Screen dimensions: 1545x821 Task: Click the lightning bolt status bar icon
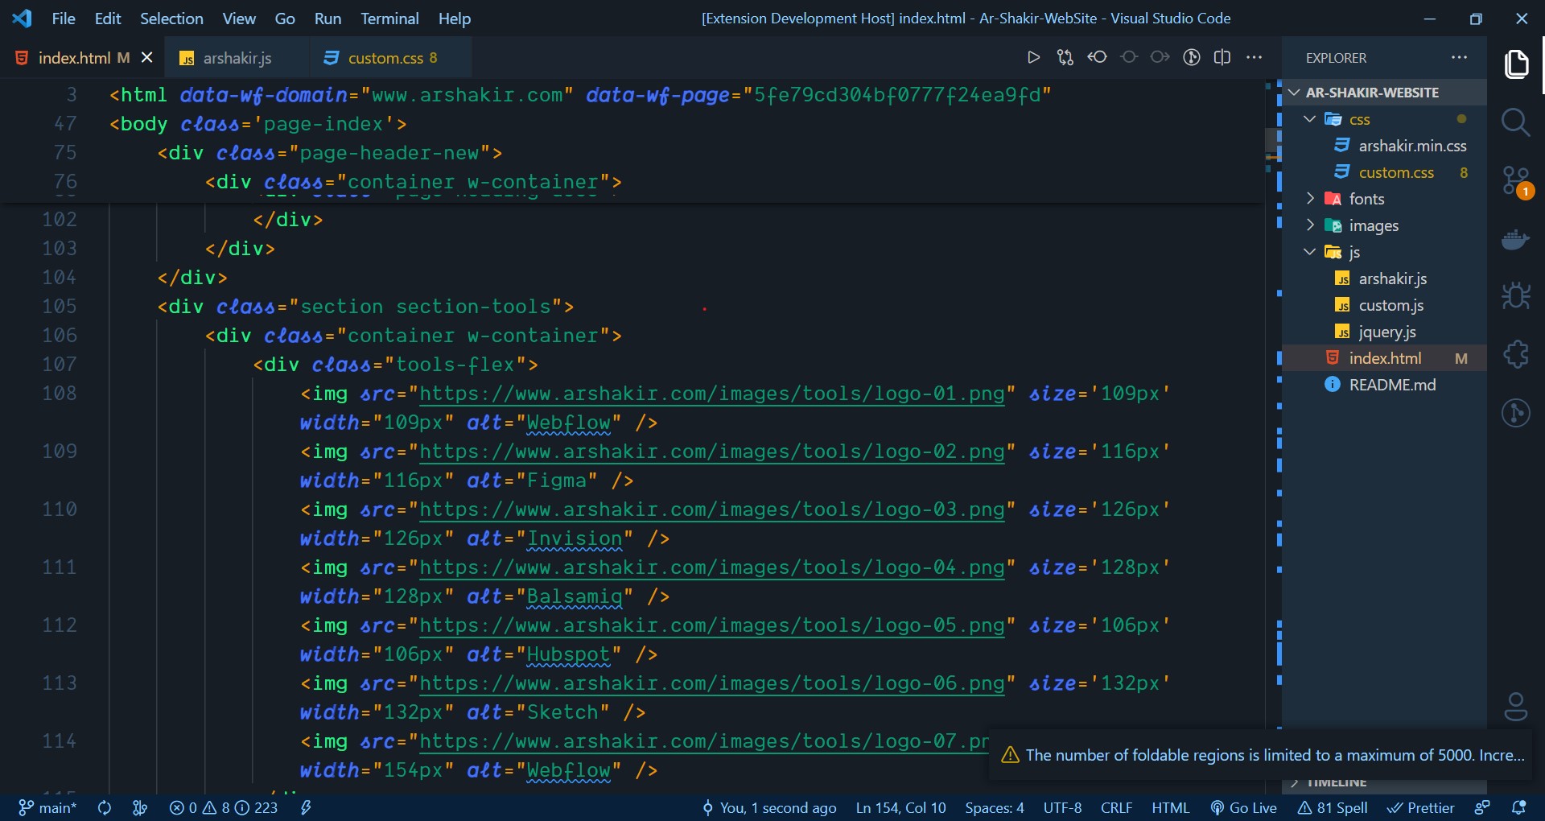pyautogui.click(x=306, y=807)
